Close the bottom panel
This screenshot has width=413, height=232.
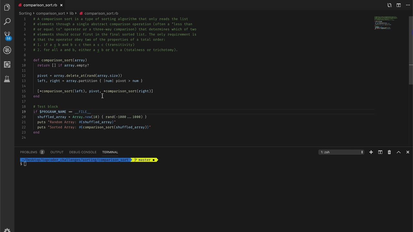408,152
